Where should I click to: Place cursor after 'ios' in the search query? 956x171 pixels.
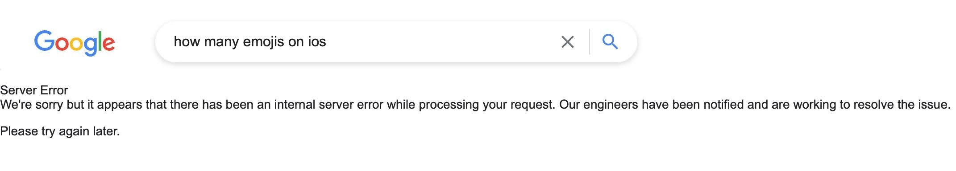[x=327, y=42]
